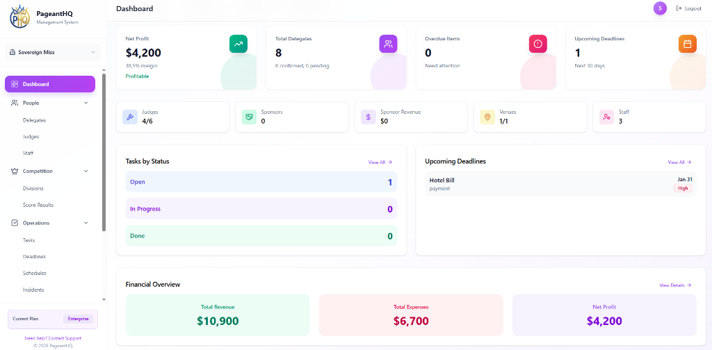Collapse the People section chevron
This screenshot has width=712, height=350.
86,103
